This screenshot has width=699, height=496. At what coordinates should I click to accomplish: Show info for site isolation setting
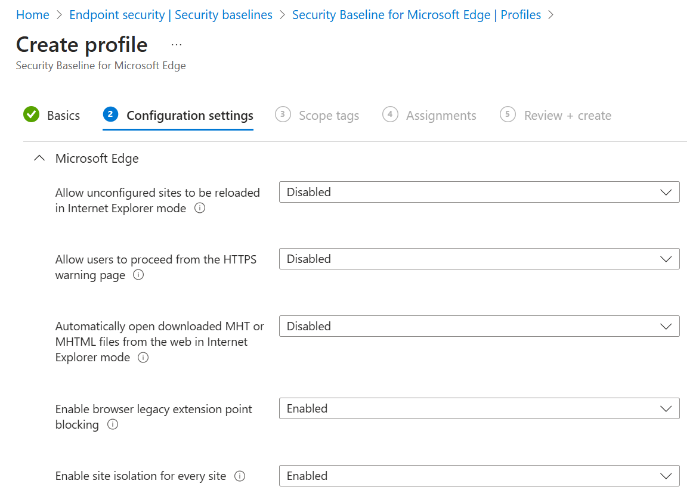240,476
